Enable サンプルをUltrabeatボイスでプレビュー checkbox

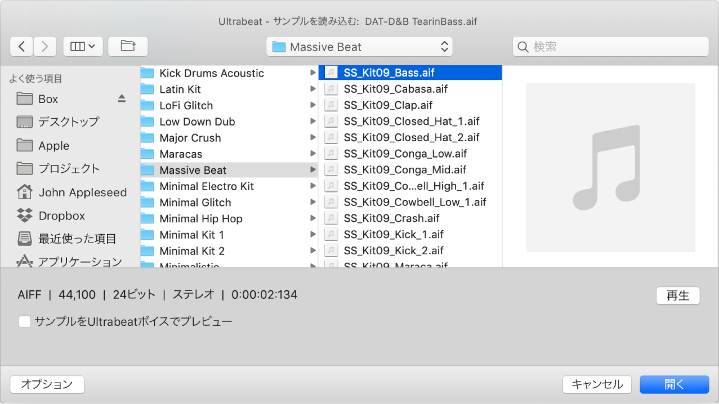tap(24, 321)
